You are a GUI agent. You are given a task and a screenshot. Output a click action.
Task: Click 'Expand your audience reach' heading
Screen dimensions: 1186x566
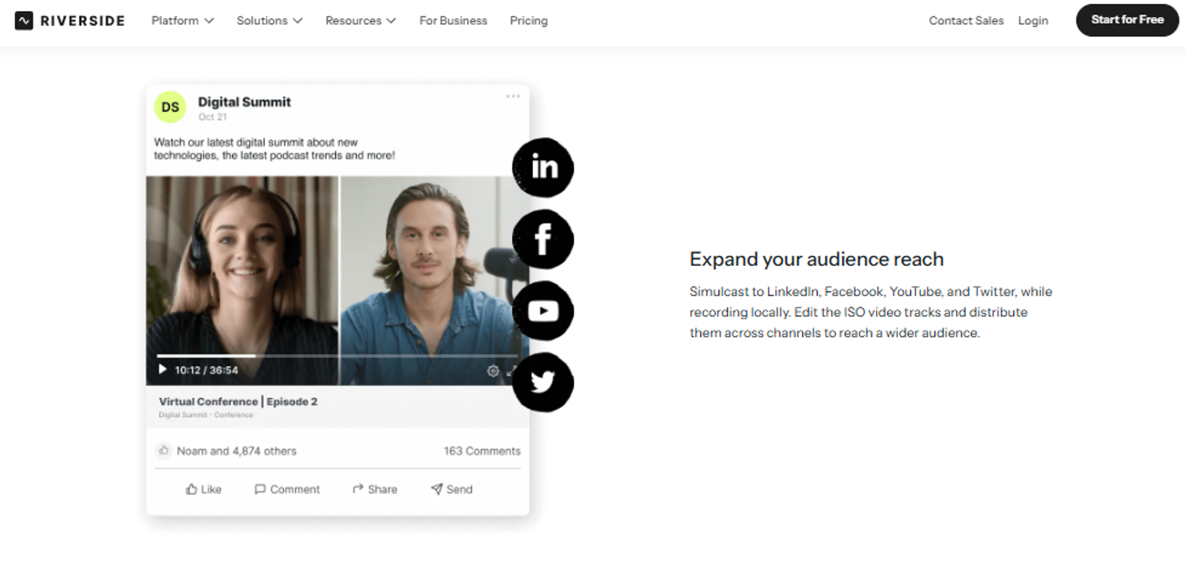(x=817, y=259)
